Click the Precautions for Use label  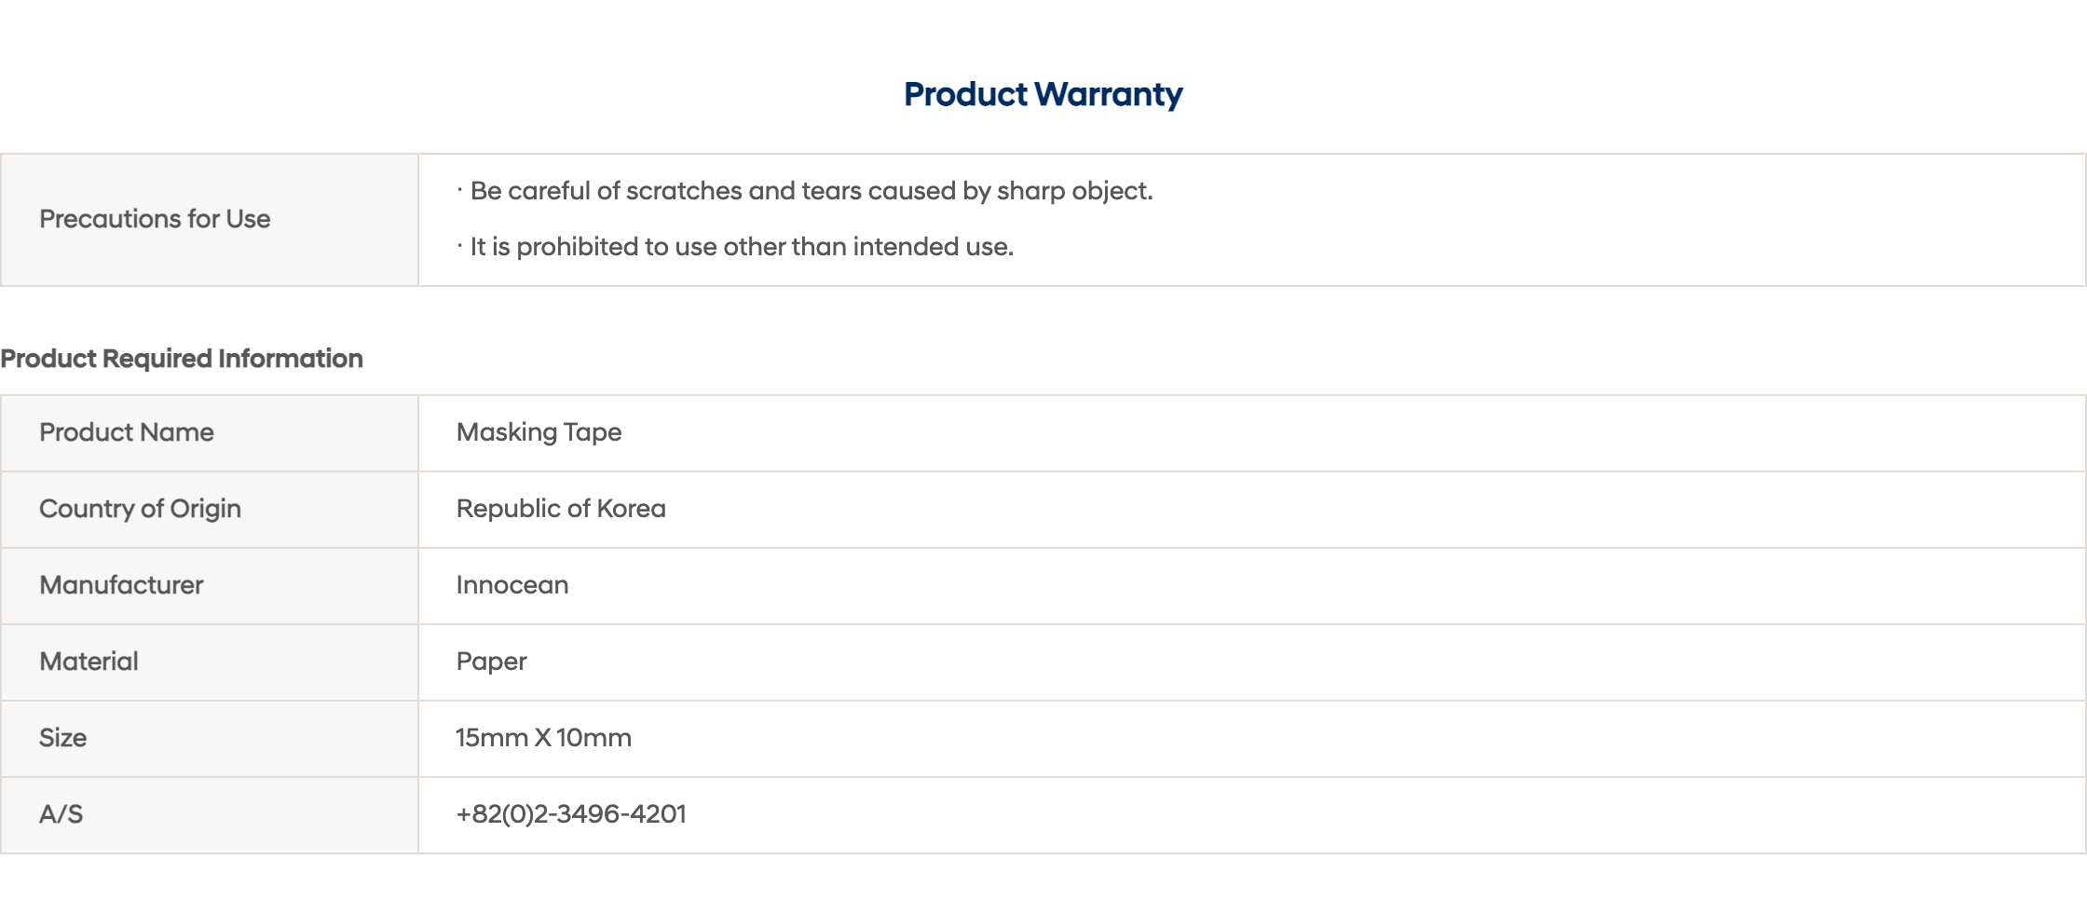coord(155,219)
